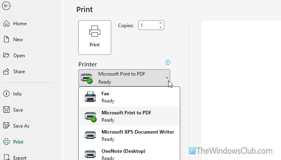Click the Info circle icon in sidebar
The height and width of the screenshot is (160, 281).
click(x=6, y=94)
